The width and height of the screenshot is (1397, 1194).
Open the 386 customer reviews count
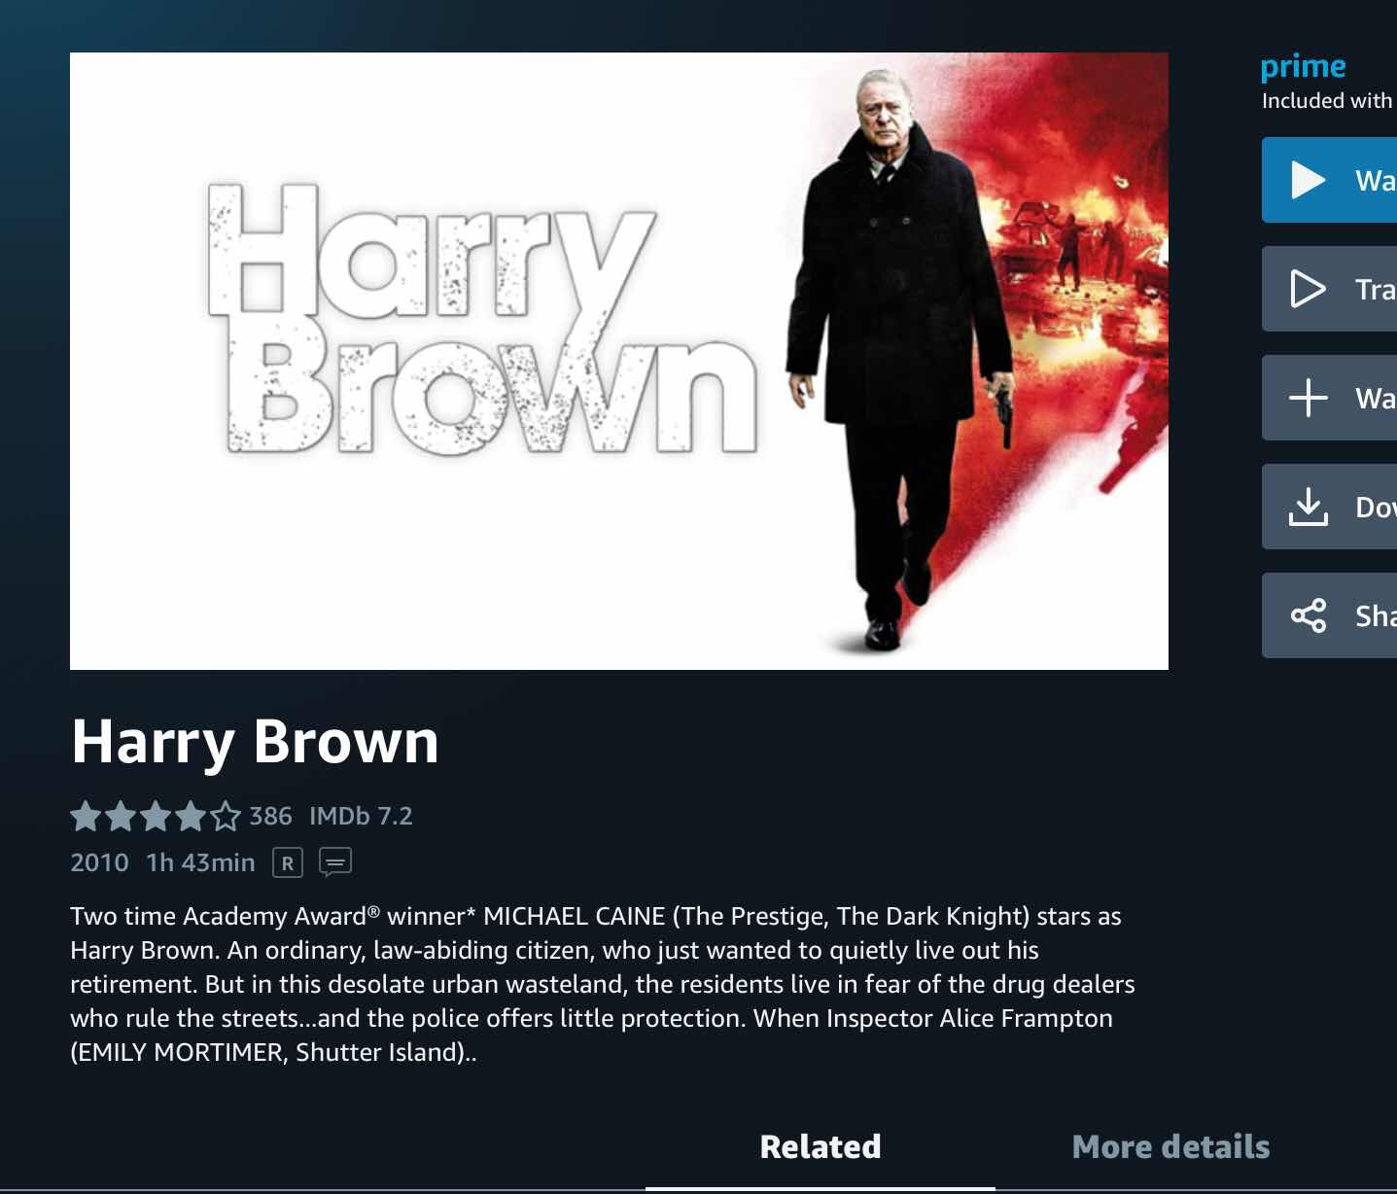pyautogui.click(x=270, y=816)
